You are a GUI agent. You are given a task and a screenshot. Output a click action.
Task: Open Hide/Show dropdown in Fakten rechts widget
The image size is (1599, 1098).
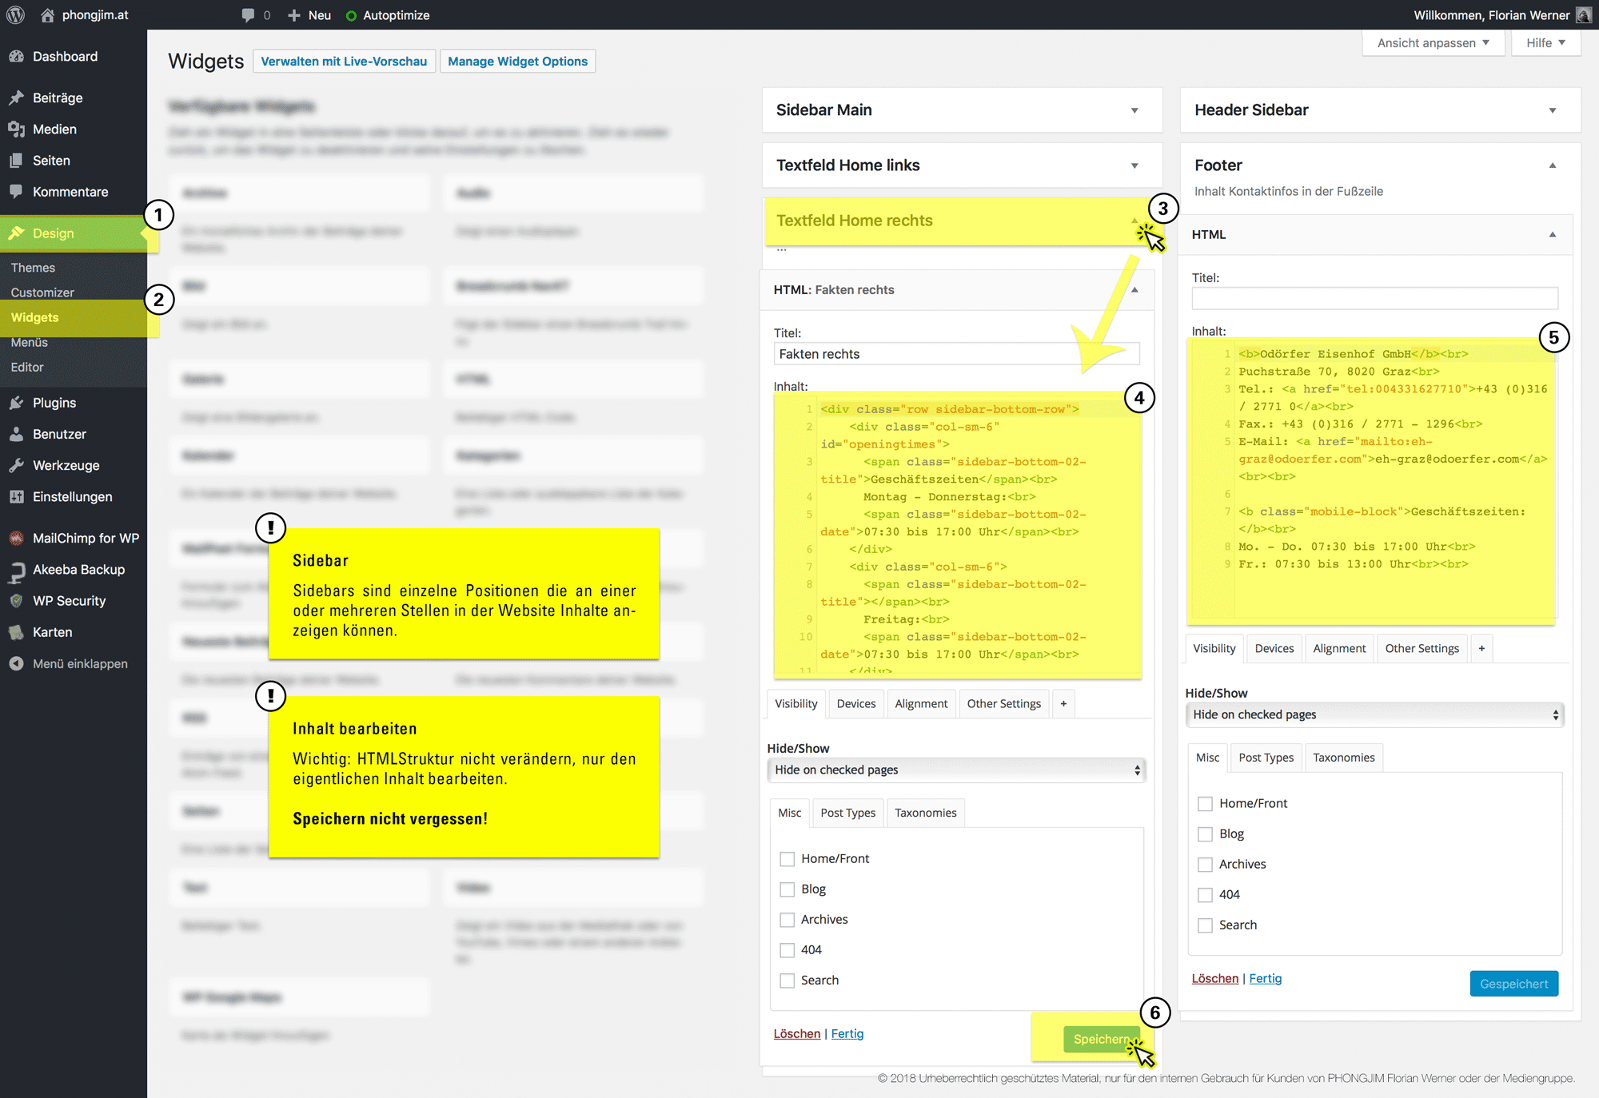(x=957, y=770)
